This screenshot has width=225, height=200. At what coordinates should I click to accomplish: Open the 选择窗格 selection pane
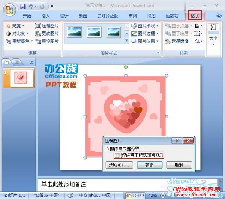pyautogui.click(x=177, y=42)
